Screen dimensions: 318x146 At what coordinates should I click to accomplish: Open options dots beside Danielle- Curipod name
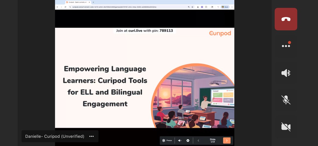coord(91,136)
